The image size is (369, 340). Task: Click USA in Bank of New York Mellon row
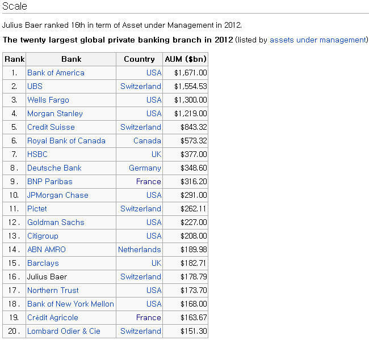click(154, 304)
